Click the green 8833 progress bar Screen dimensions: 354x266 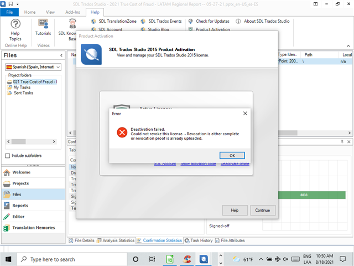point(311,195)
